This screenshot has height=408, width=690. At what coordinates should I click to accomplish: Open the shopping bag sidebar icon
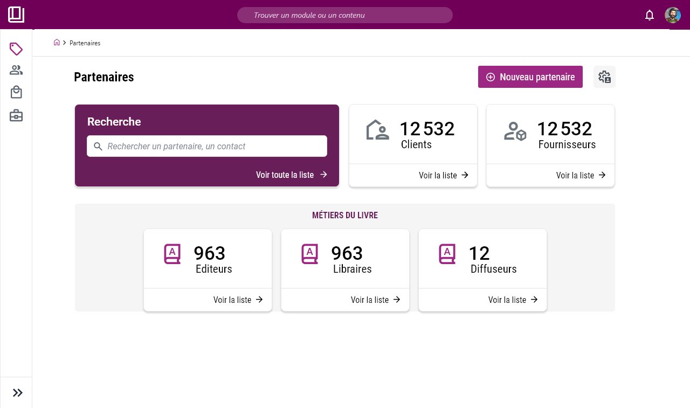pyautogui.click(x=16, y=92)
